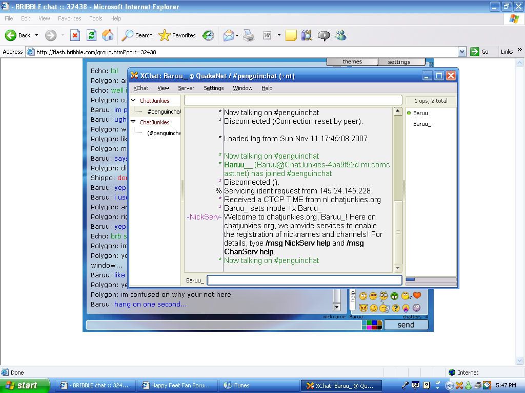
Task: Click the Mail envelope toolbar icon
Action: (228, 35)
